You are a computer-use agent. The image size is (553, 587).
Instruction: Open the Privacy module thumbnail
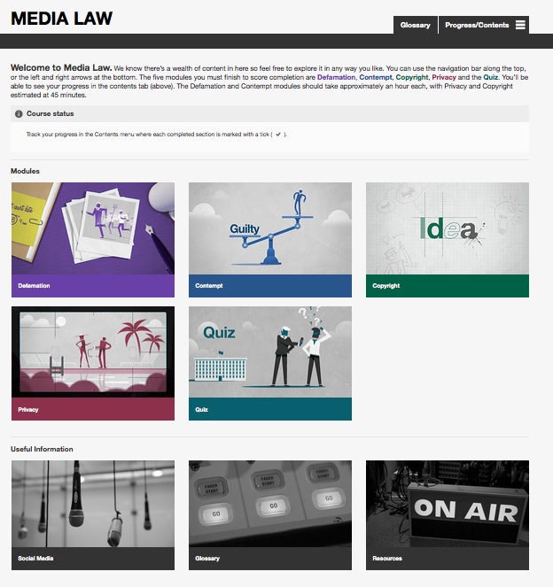point(92,352)
